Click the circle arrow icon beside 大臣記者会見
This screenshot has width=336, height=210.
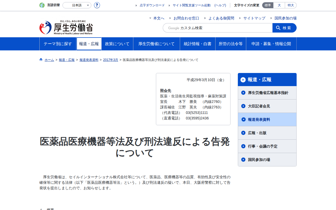(243, 106)
